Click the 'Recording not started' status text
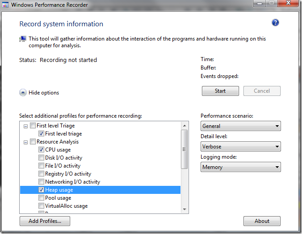Image resolution: width=302 pixels, height=234 pixels. [x=68, y=60]
